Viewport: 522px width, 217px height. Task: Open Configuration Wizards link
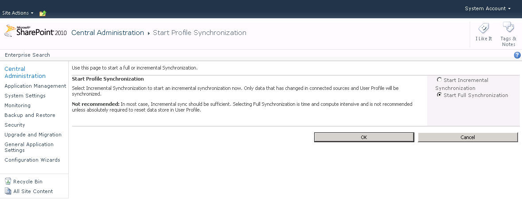(x=32, y=160)
